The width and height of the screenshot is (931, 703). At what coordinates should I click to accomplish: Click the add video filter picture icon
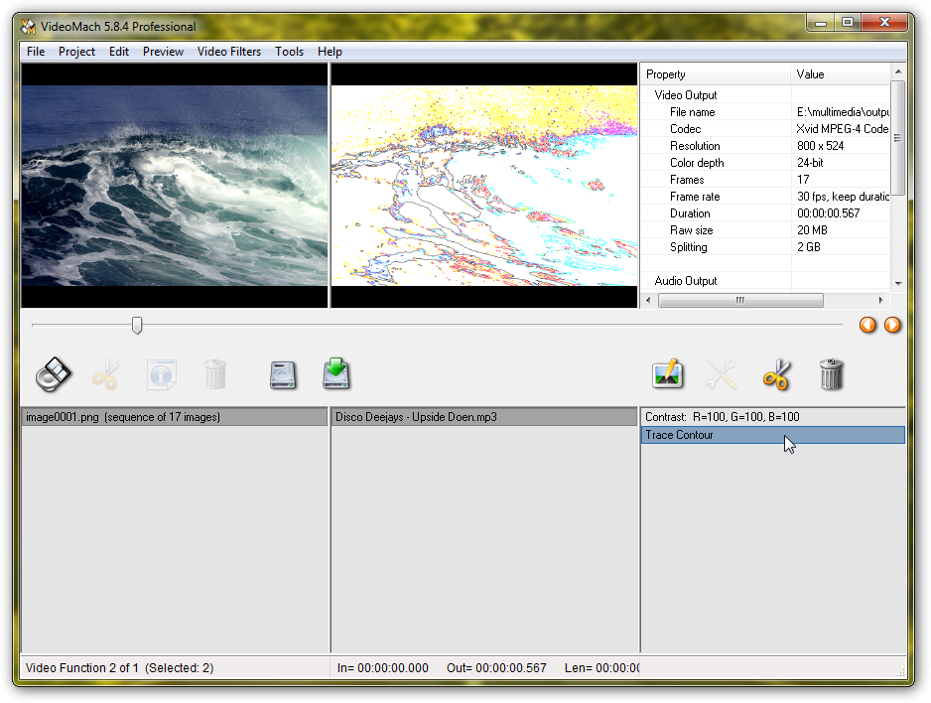point(667,374)
